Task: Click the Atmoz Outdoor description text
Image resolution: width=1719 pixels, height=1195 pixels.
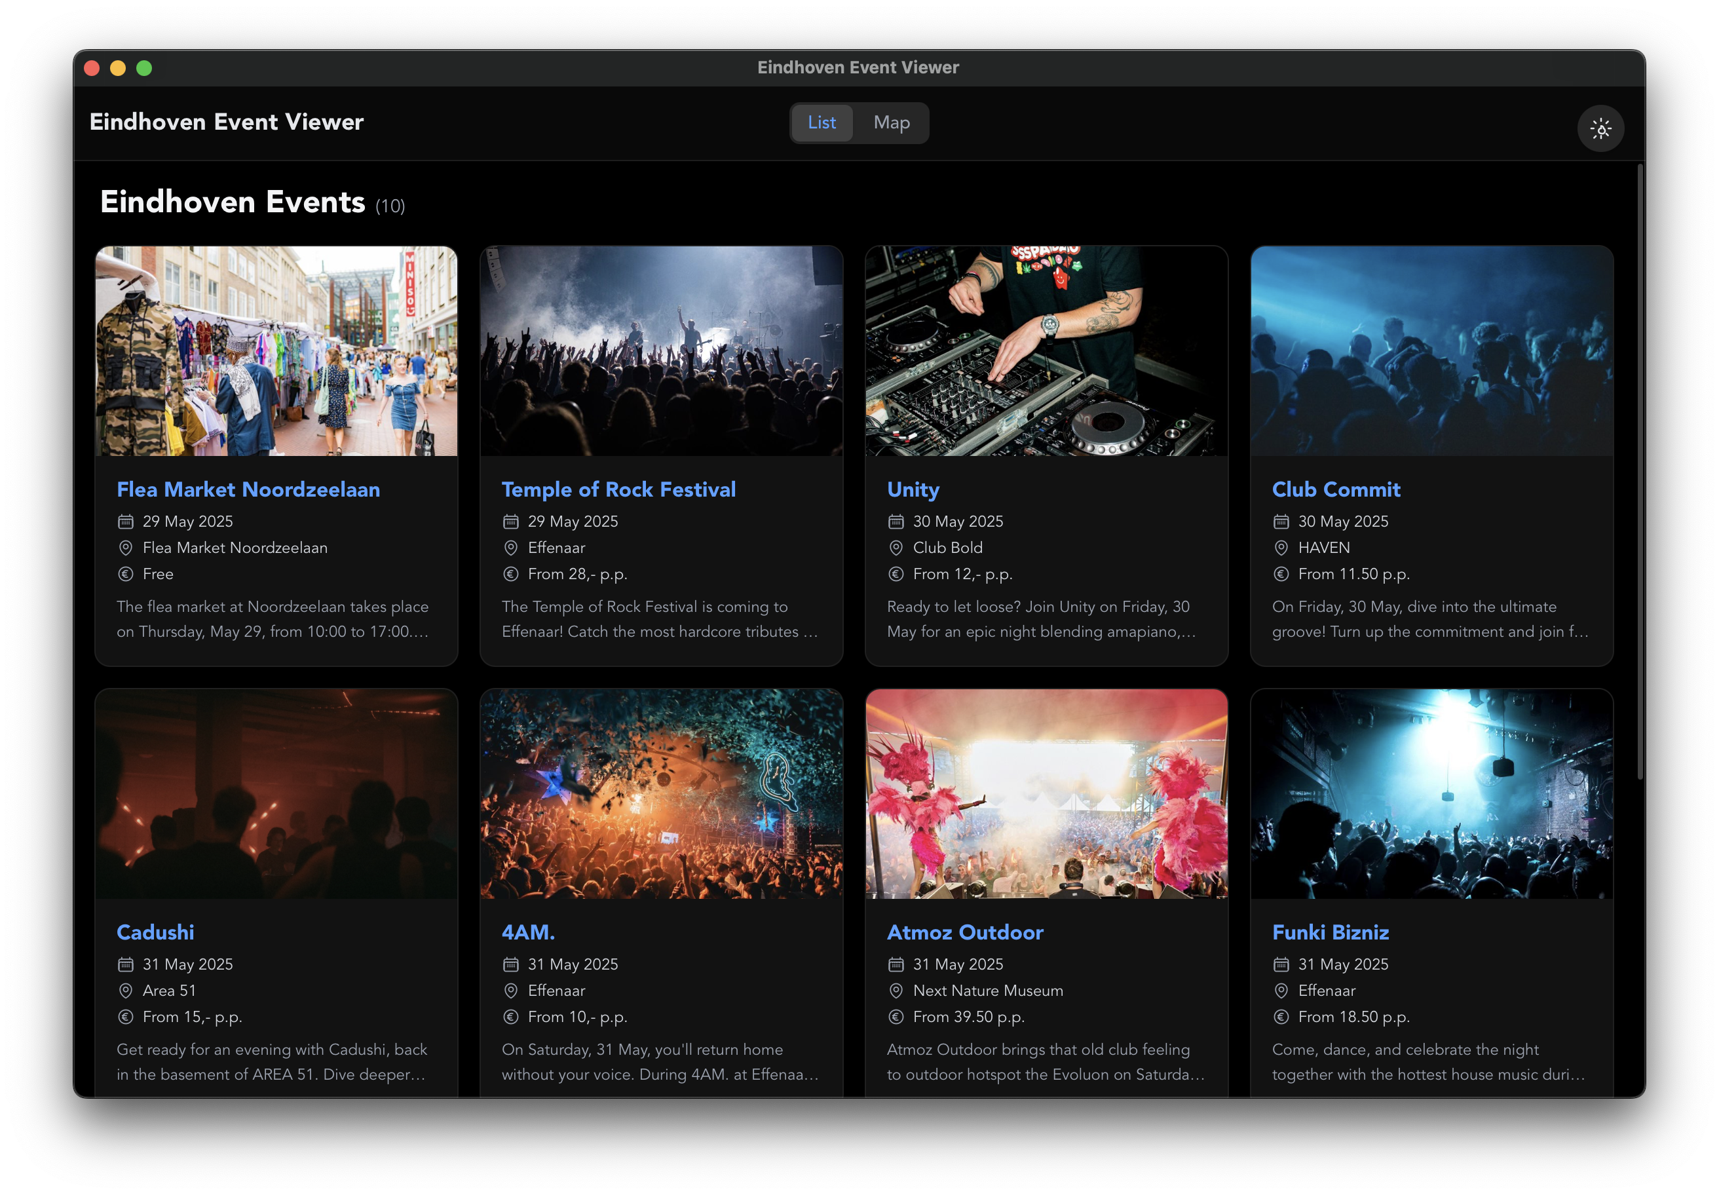Action: tap(1045, 1061)
